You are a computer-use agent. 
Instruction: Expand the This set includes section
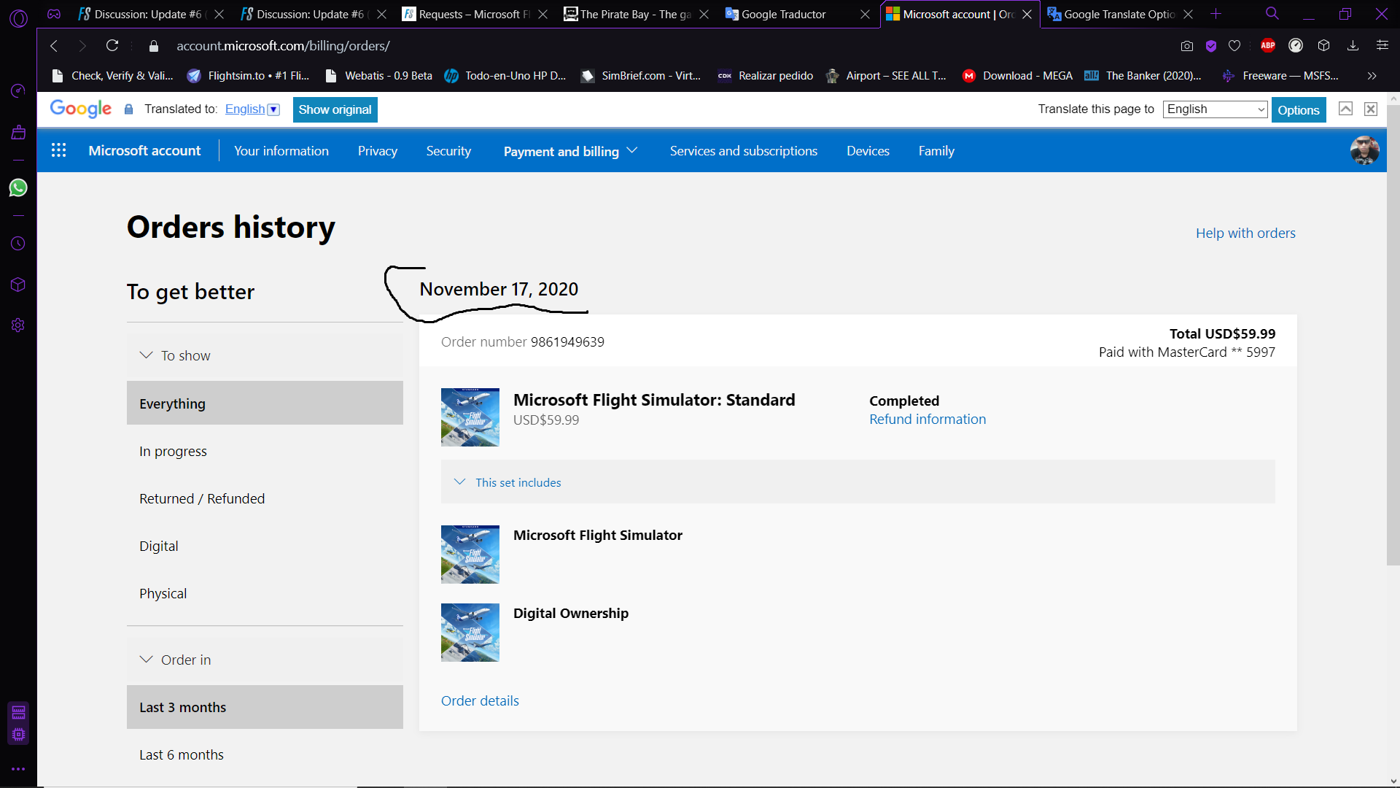(x=518, y=482)
